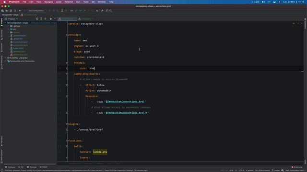Image resolution: width=307 pixels, height=172 pixels.
Task: Click the macOS volume icon in menu bar
Action: 263,2
